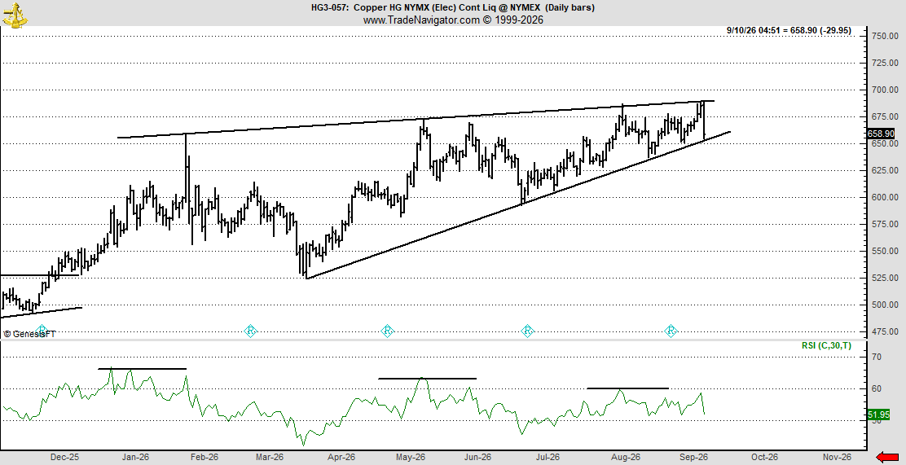Click the Jun-26 date axis label
Screen dimensions: 906x465
tap(477, 457)
